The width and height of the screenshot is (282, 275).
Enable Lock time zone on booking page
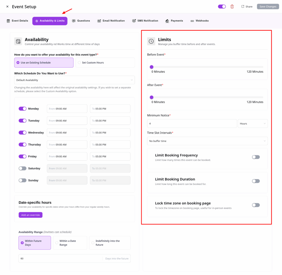(x=256, y=205)
